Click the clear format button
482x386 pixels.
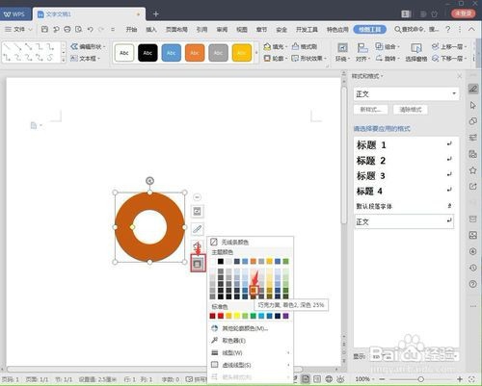pyautogui.click(x=411, y=110)
